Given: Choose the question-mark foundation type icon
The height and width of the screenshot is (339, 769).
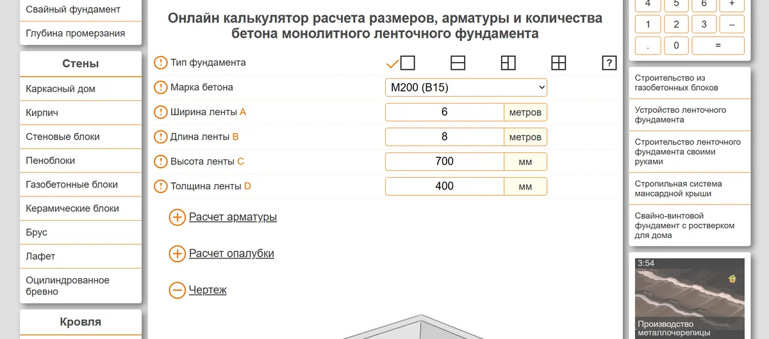Looking at the screenshot, I should pyautogui.click(x=609, y=63).
